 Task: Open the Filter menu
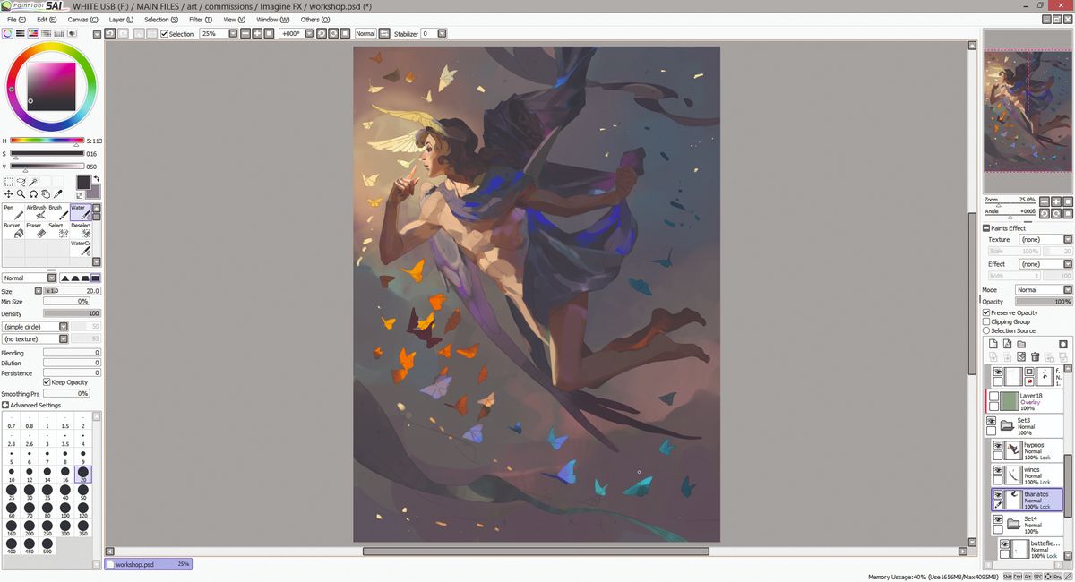tap(198, 19)
